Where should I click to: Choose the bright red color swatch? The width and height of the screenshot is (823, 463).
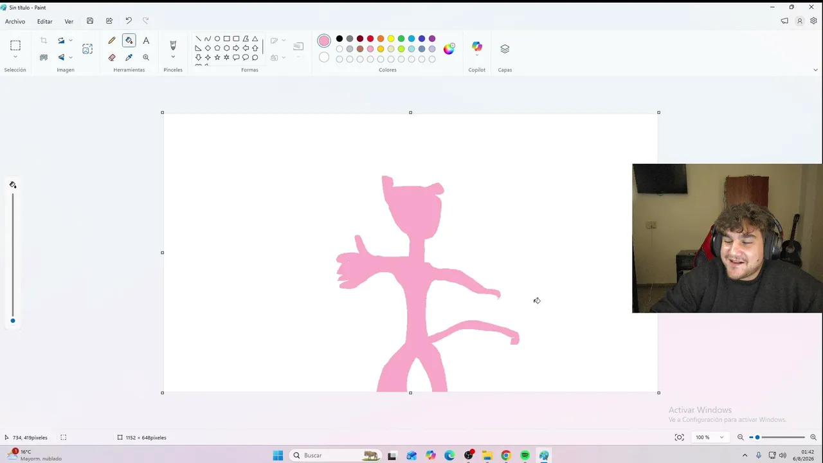click(370, 39)
